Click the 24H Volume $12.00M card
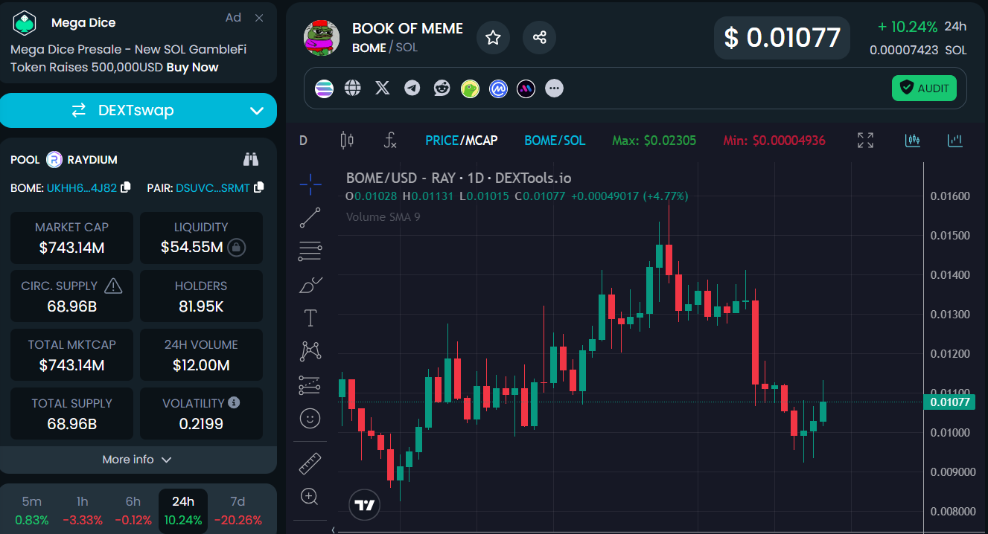 click(201, 356)
